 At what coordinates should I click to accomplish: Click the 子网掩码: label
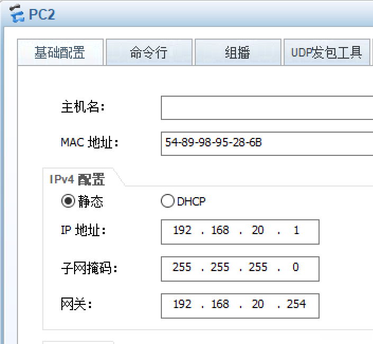(x=89, y=268)
